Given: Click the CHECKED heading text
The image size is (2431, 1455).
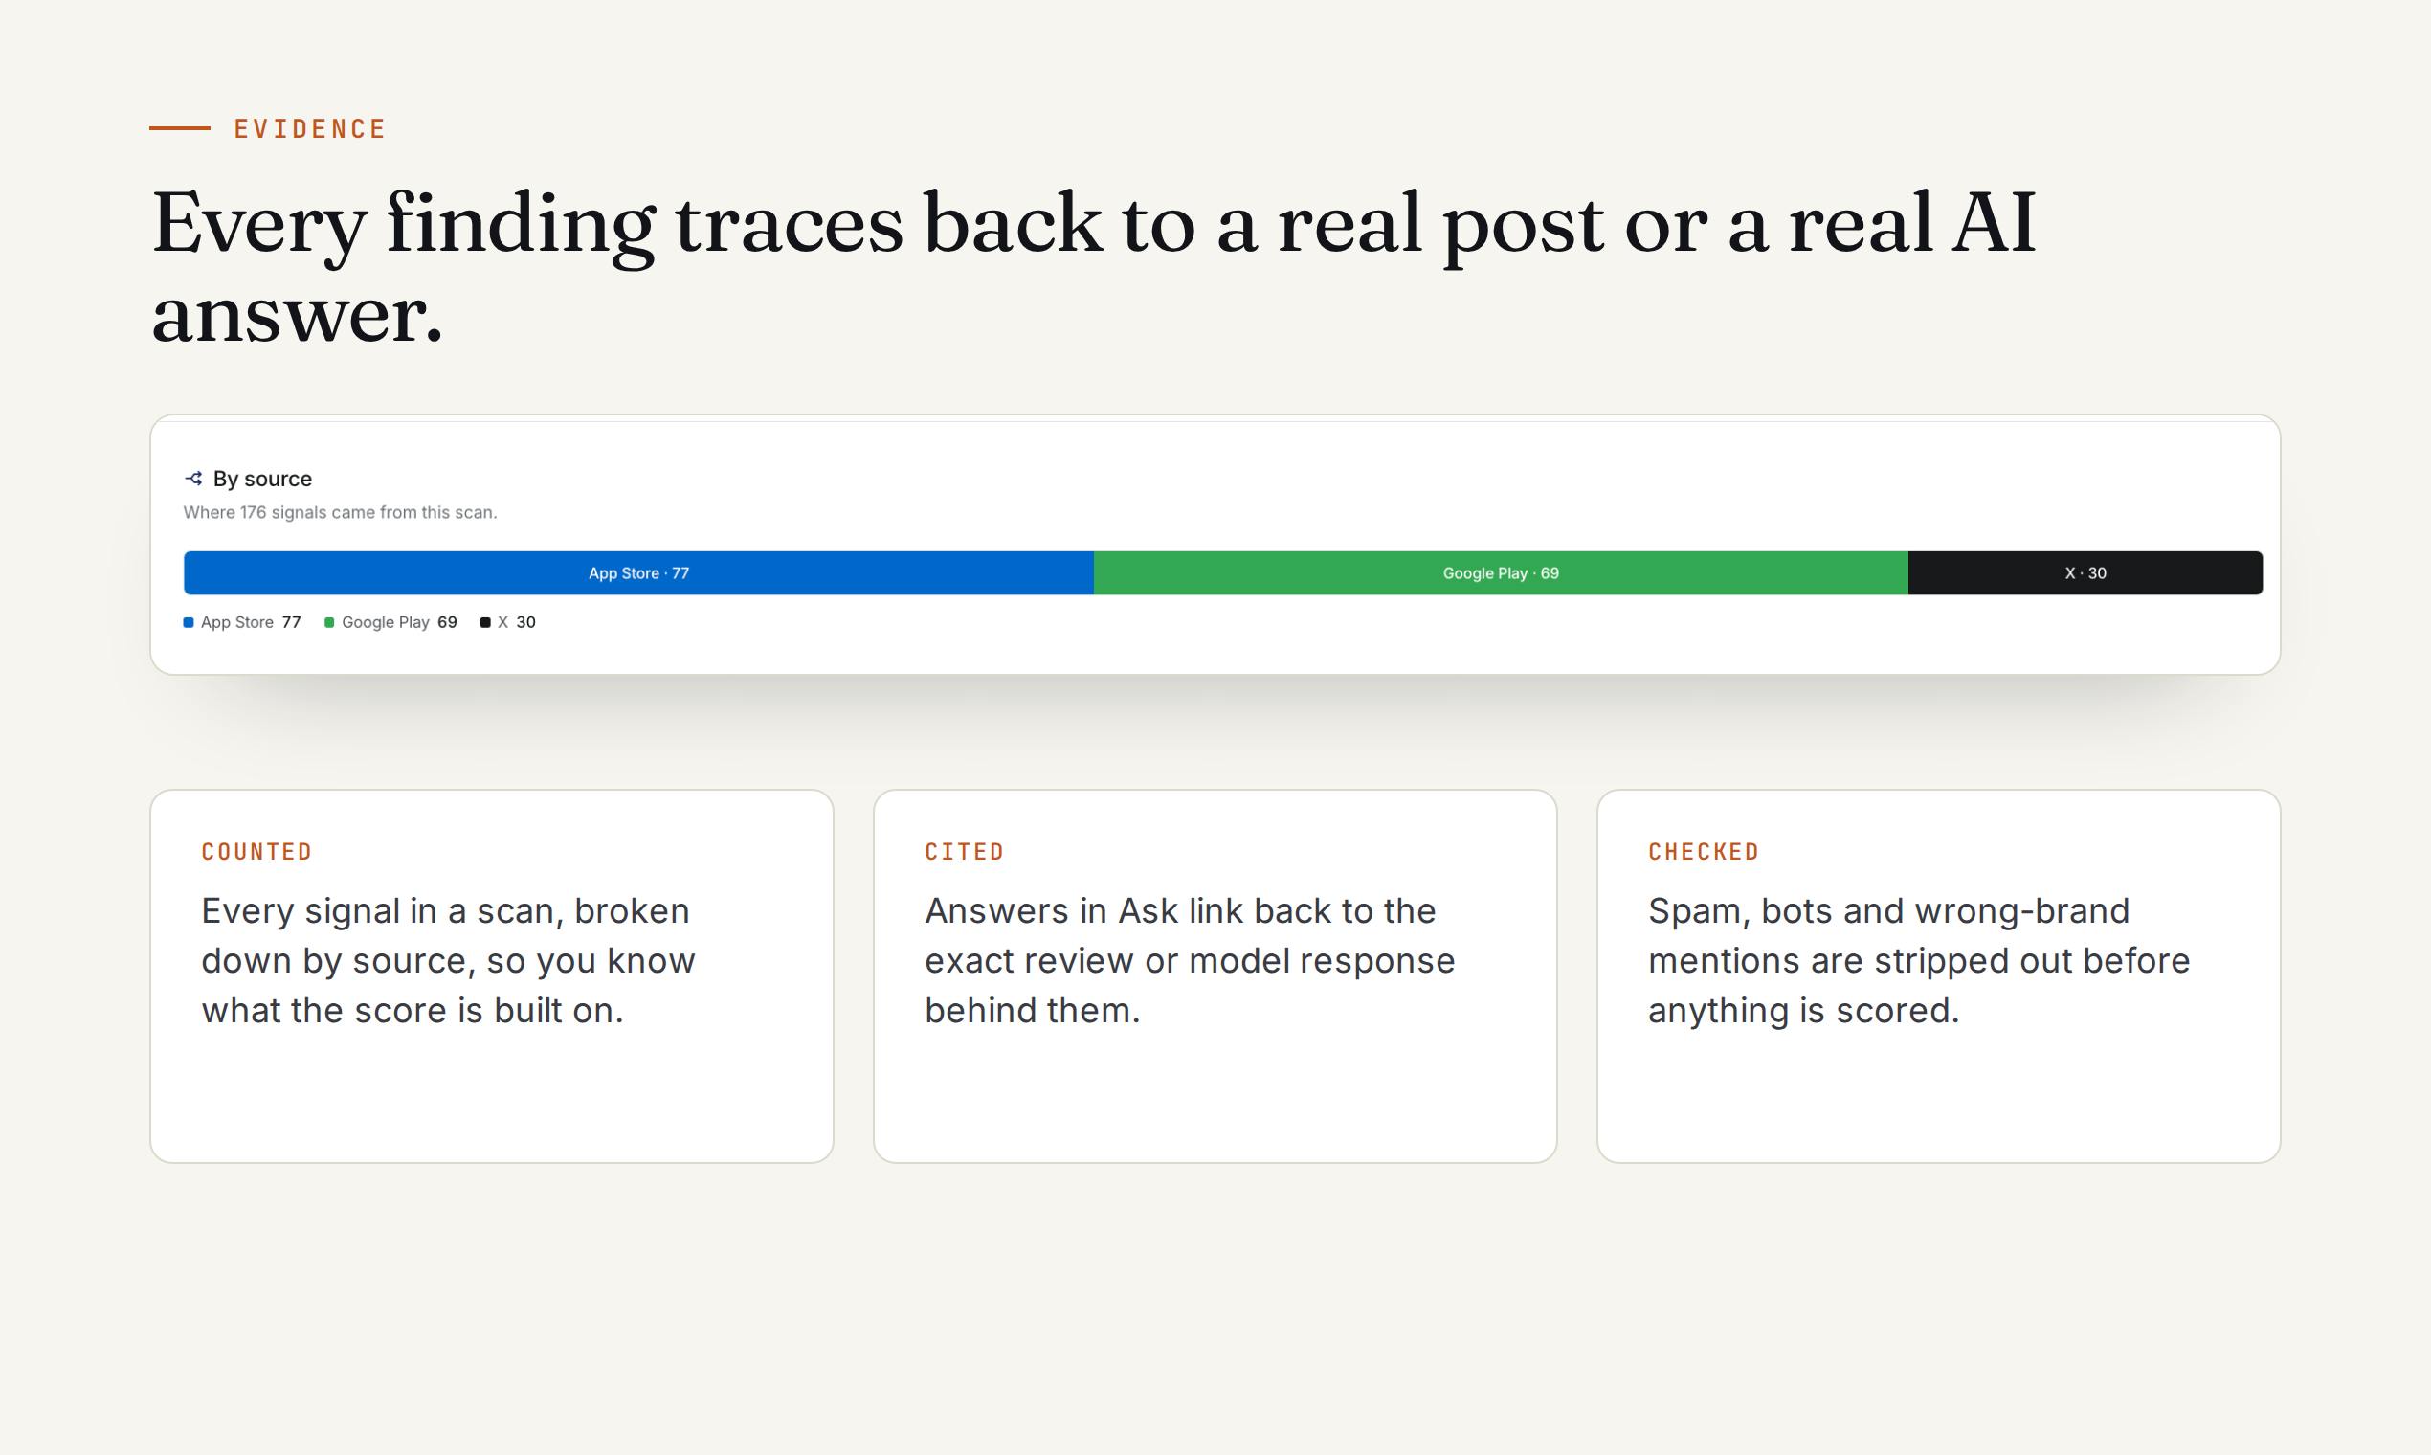Looking at the screenshot, I should coord(1704,852).
